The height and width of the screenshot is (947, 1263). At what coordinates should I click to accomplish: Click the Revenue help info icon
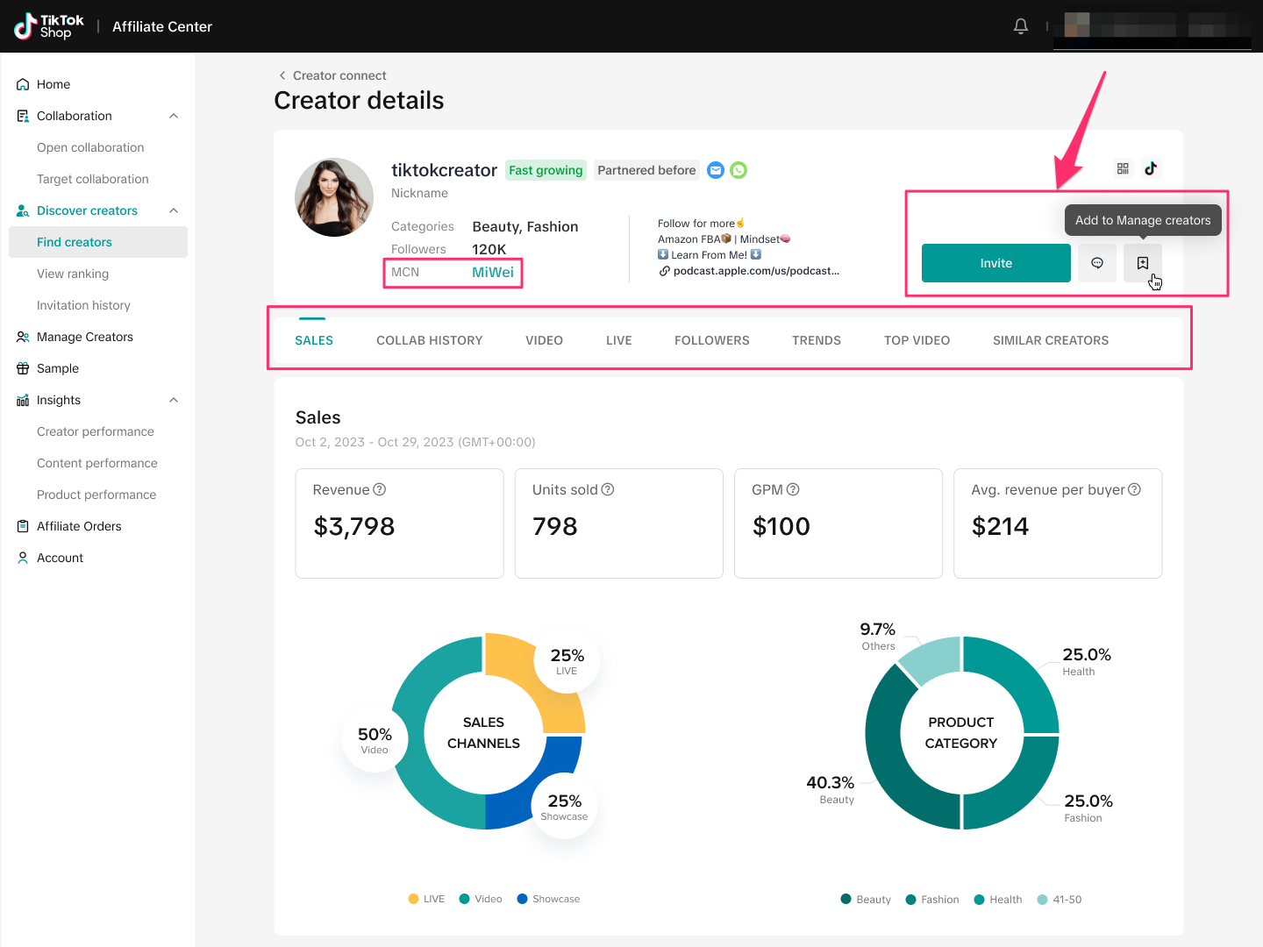tap(380, 489)
